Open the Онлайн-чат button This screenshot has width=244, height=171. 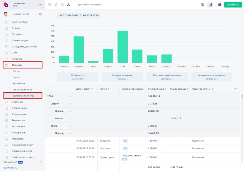tap(233, 5)
